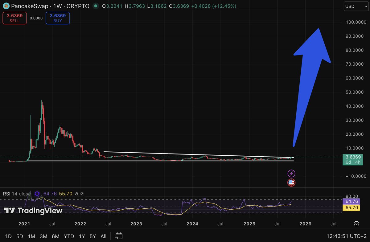The image size is (370, 242).
Task: Select the YTD time range
Action: click(69, 236)
